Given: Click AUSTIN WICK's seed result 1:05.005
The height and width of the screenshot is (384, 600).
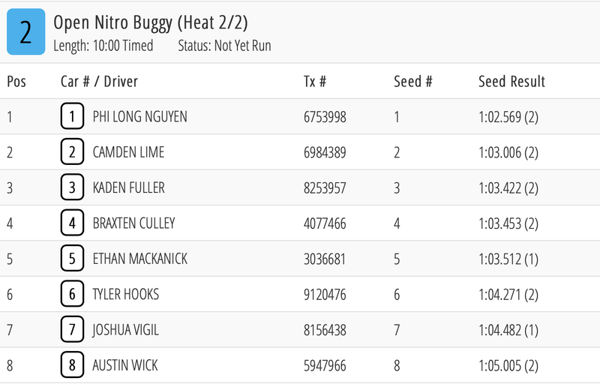Looking at the screenshot, I should coord(508,365).
